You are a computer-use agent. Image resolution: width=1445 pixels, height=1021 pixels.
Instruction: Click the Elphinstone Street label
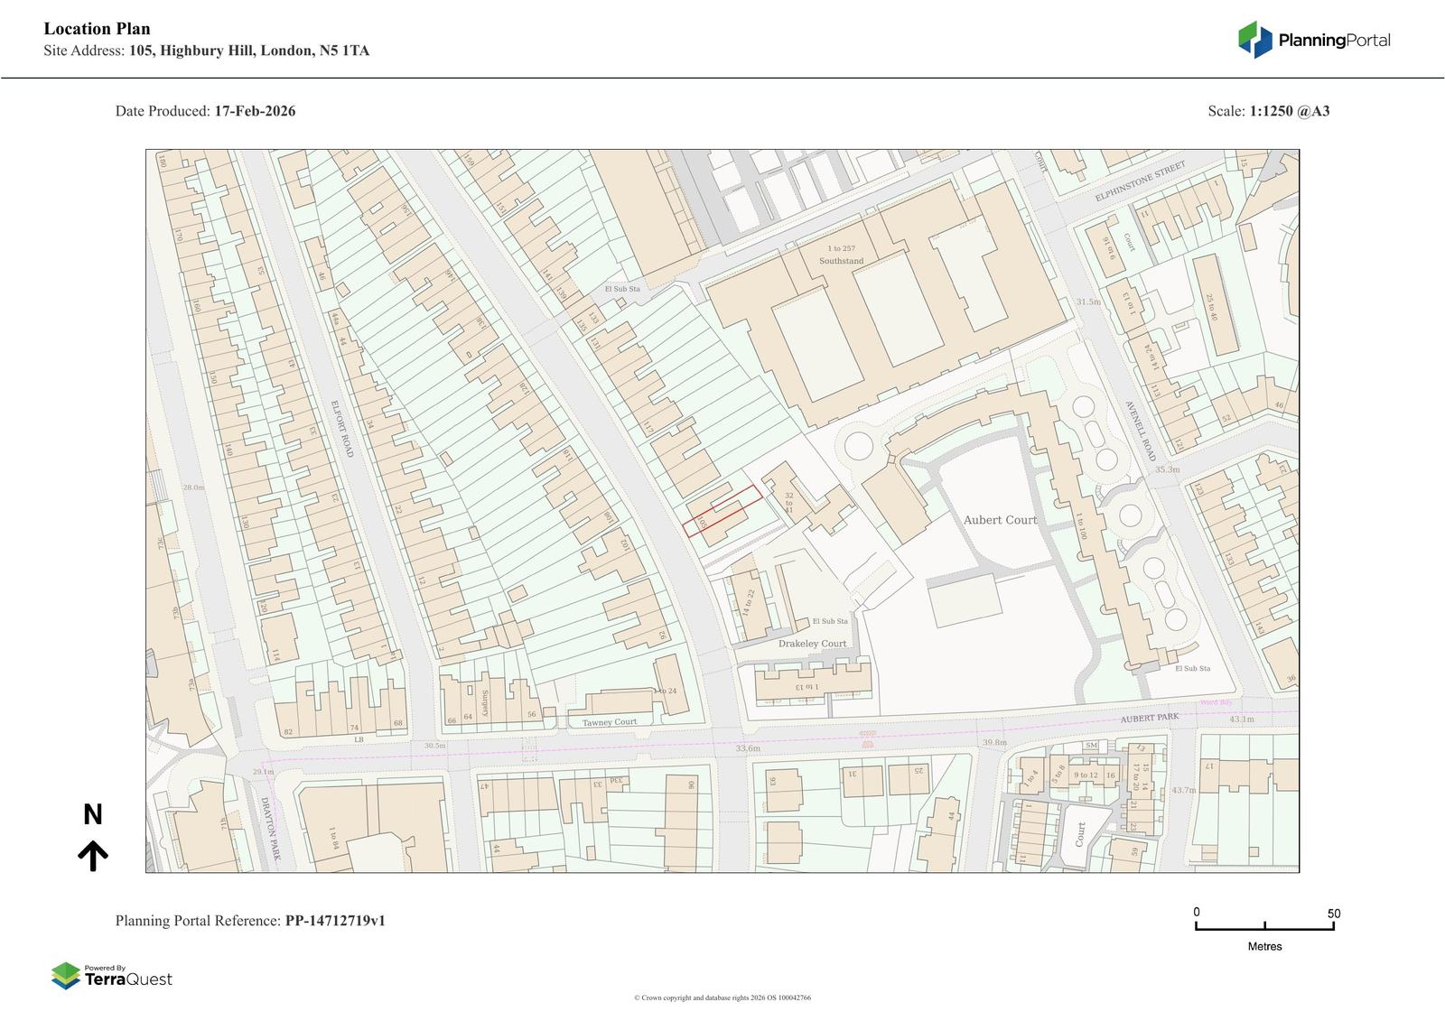pos(1139,182)
